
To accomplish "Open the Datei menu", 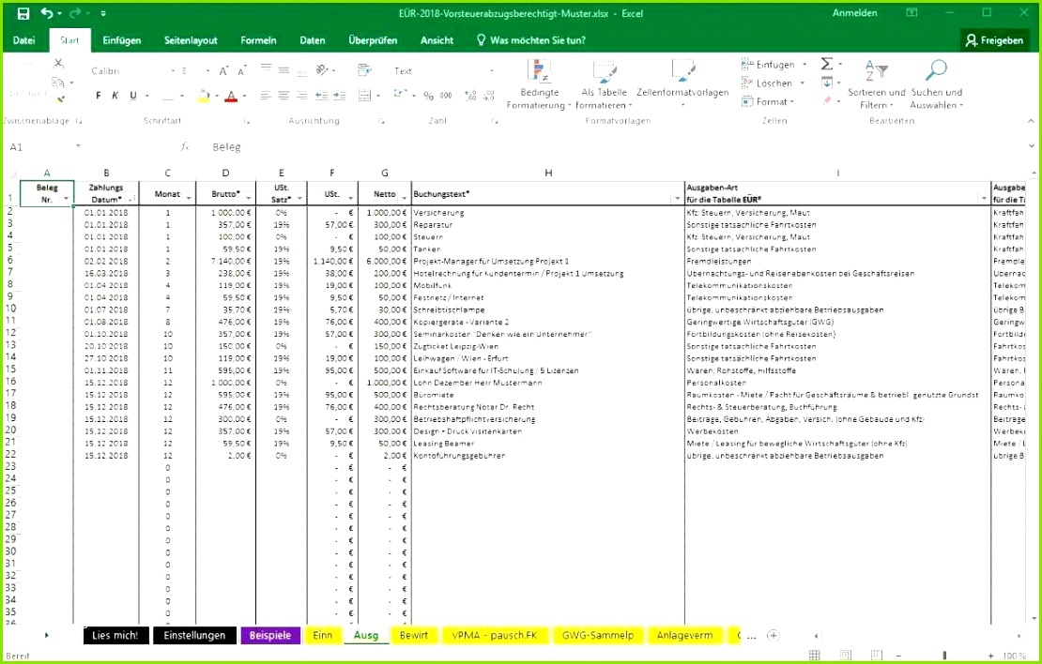I will 23,40.
